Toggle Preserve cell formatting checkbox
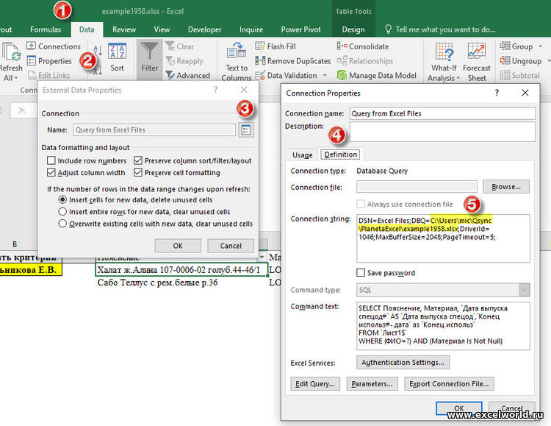 pyautogui.click(x=138, y=172)
